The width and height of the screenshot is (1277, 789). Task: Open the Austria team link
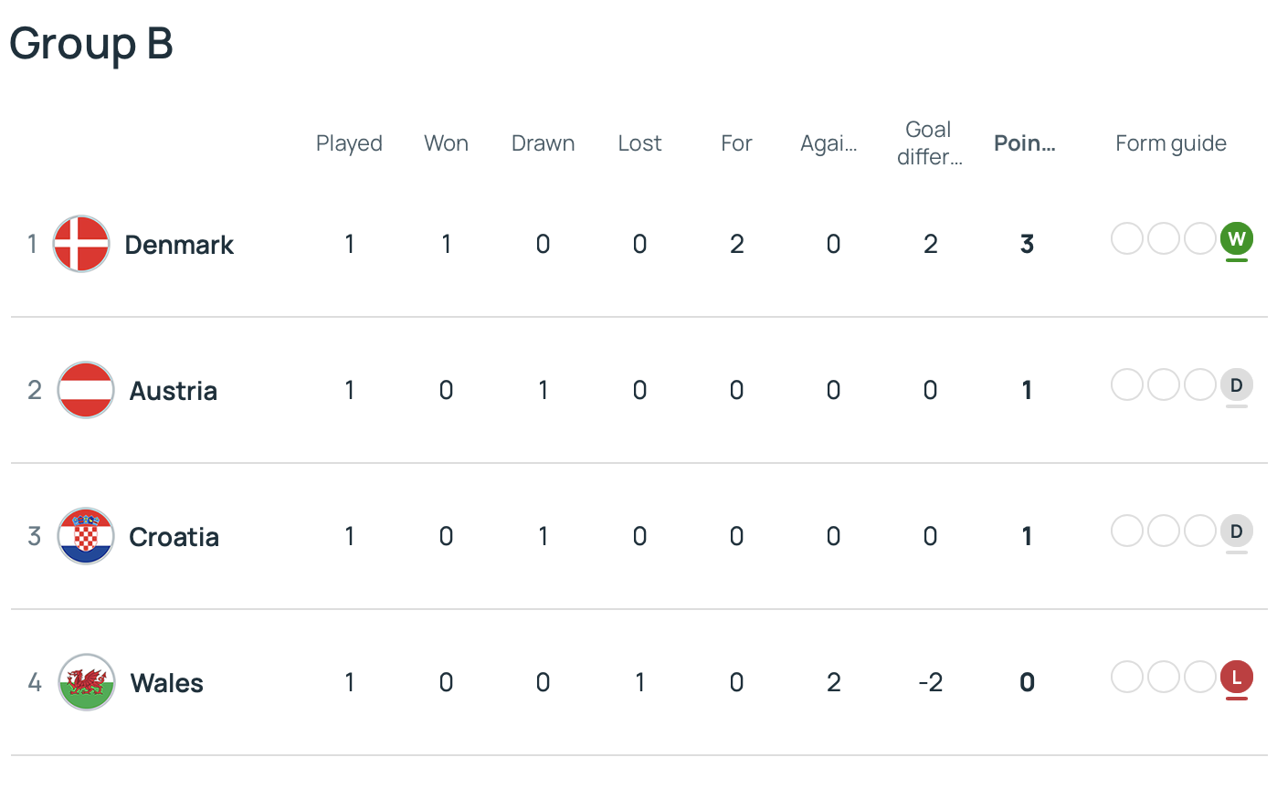click(x=174, y=391)
